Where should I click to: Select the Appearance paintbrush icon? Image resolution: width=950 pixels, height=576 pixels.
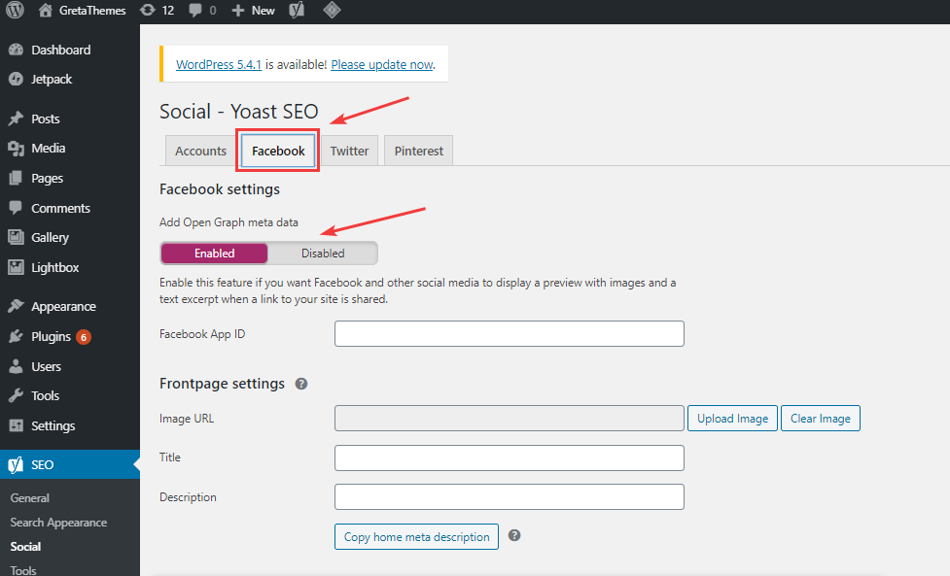[x=18, y=305]
